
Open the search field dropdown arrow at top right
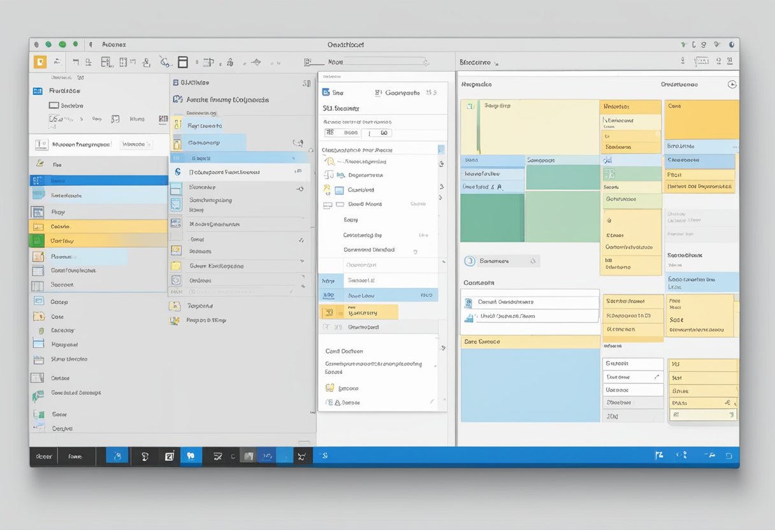[426, 64]
